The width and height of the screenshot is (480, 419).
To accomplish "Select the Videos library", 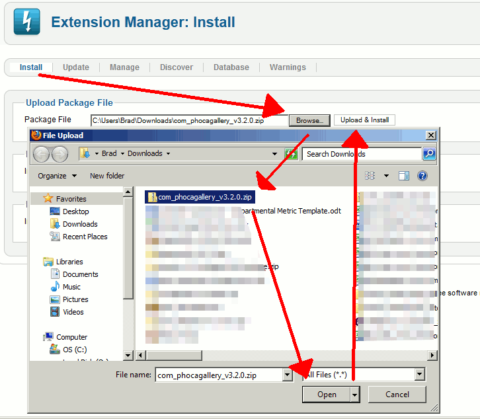I will [x=73, y=311].
